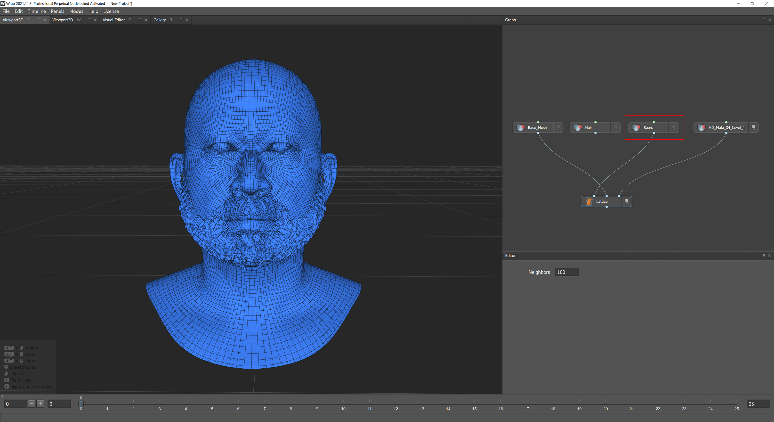Viewport: 774px width, 422px height.
Task: Toggle visibility lamp on the Base_Mesh node
Action: [x=558, y=127]
